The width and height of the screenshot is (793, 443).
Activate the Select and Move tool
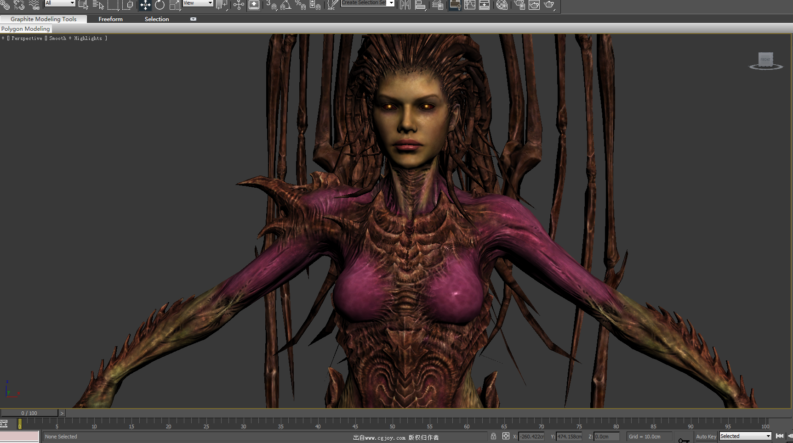(x=145, y=5)
